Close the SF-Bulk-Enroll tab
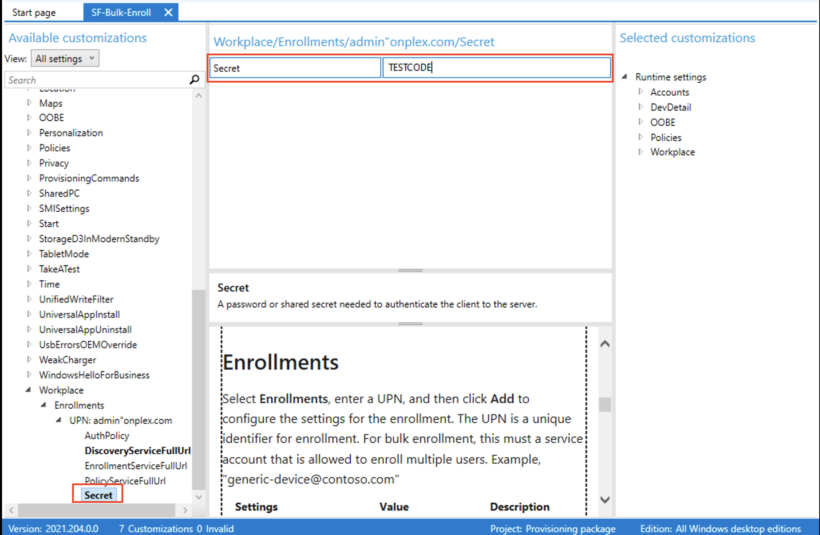 click(x=168, y=12)
